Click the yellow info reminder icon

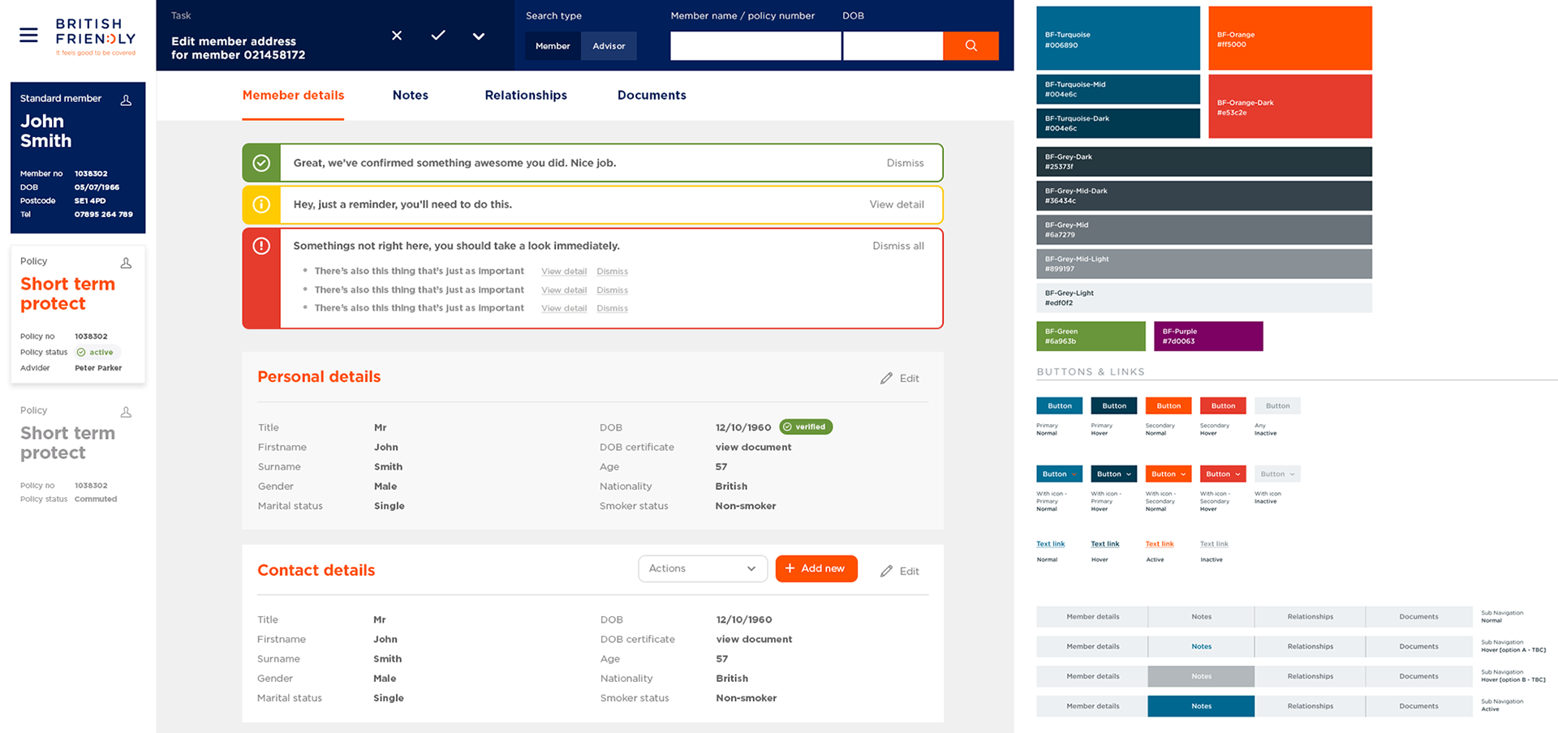click(x=261, y=204)
